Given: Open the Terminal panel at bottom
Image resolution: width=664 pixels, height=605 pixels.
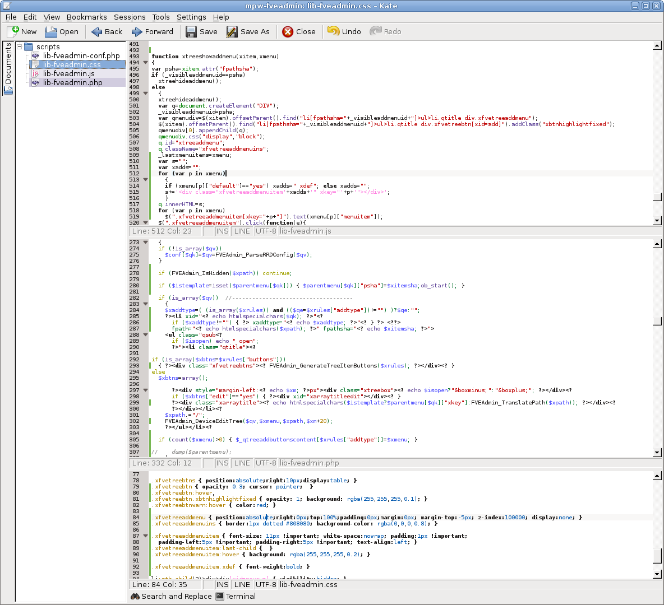Looking at the screenshot, I should (236, 596).
